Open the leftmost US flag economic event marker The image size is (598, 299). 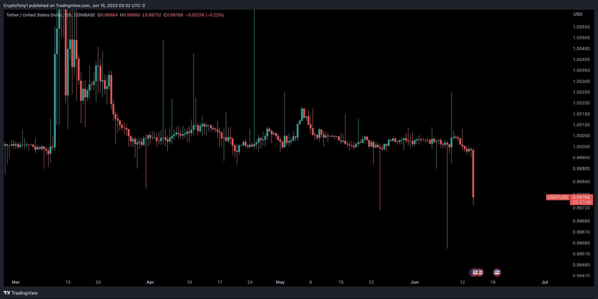tap(476, 272)
